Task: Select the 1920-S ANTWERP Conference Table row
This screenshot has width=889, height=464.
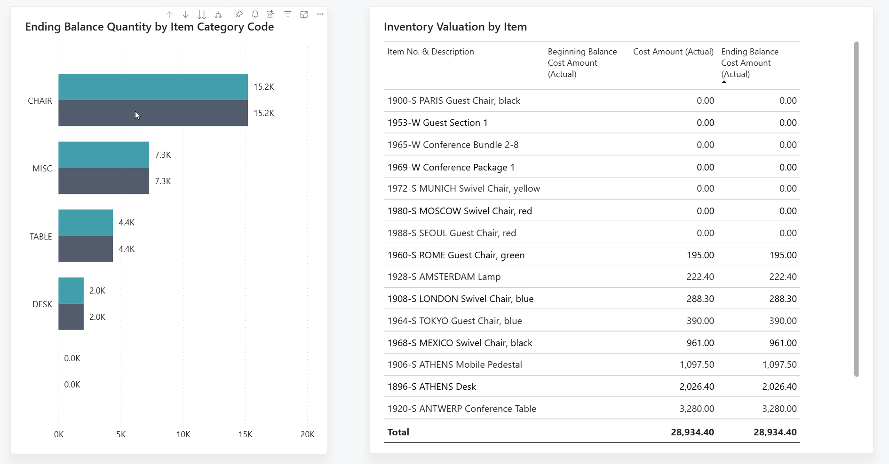Action: [x=461, y=409]
